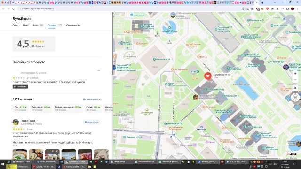
Task: Open the three-dot menu of your review
Action: [98, 71]
